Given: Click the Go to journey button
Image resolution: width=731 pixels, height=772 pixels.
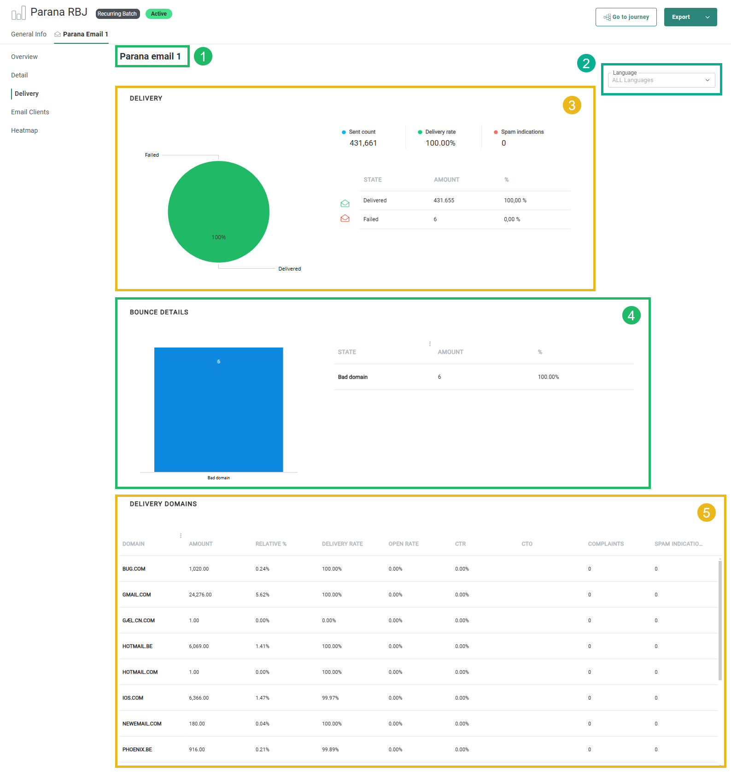Looking at the screenshot, I should coord(626,17).
